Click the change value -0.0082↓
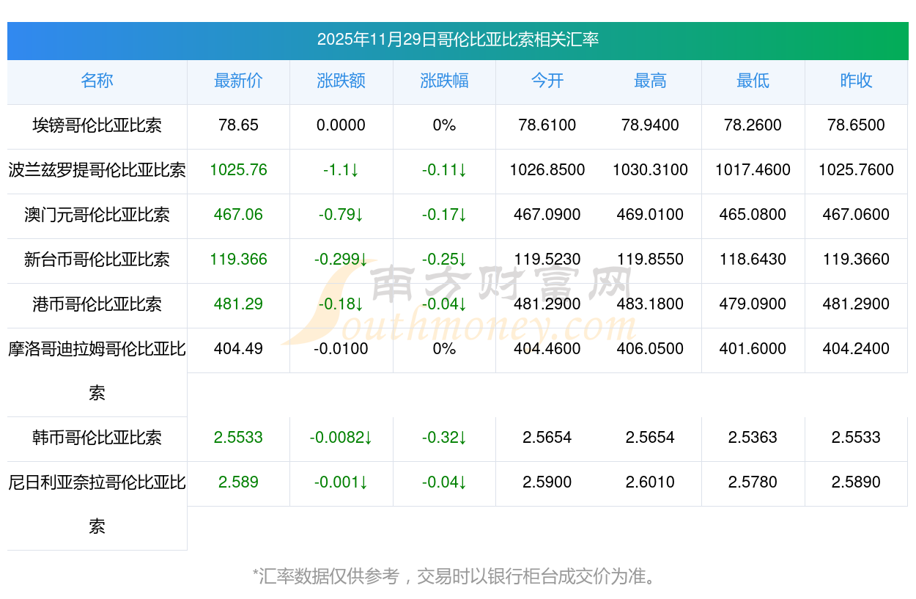Viewport: 916px width, 599px height. [x=341, y=438]
